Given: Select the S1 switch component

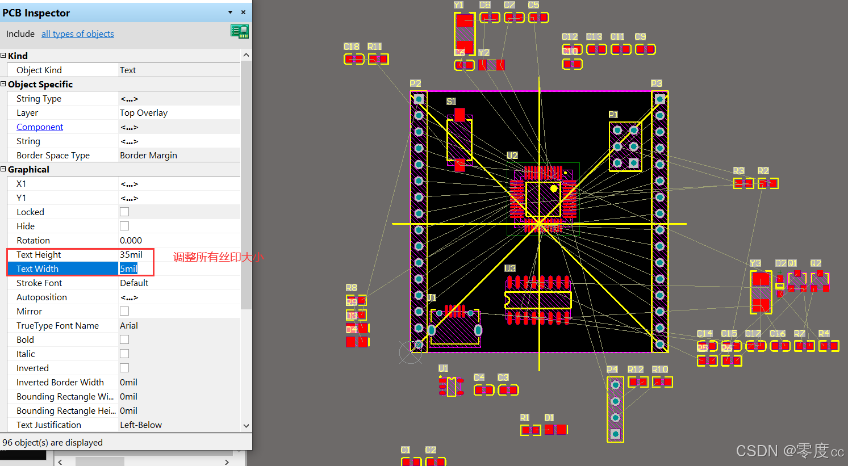Looking at the screenshot, I should (459, 140).
